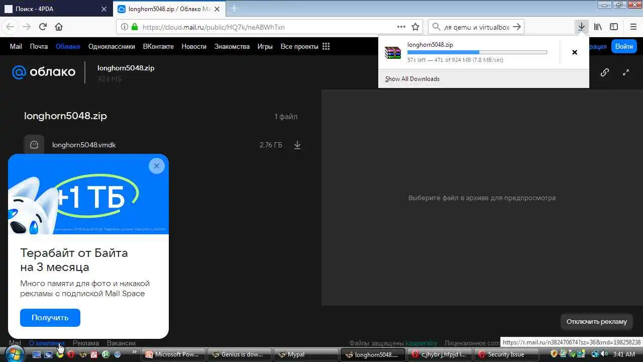The width and height of the screenshot is (643, 362).
Task: Click the browser forward arrow button
Action: click(27, 27)
